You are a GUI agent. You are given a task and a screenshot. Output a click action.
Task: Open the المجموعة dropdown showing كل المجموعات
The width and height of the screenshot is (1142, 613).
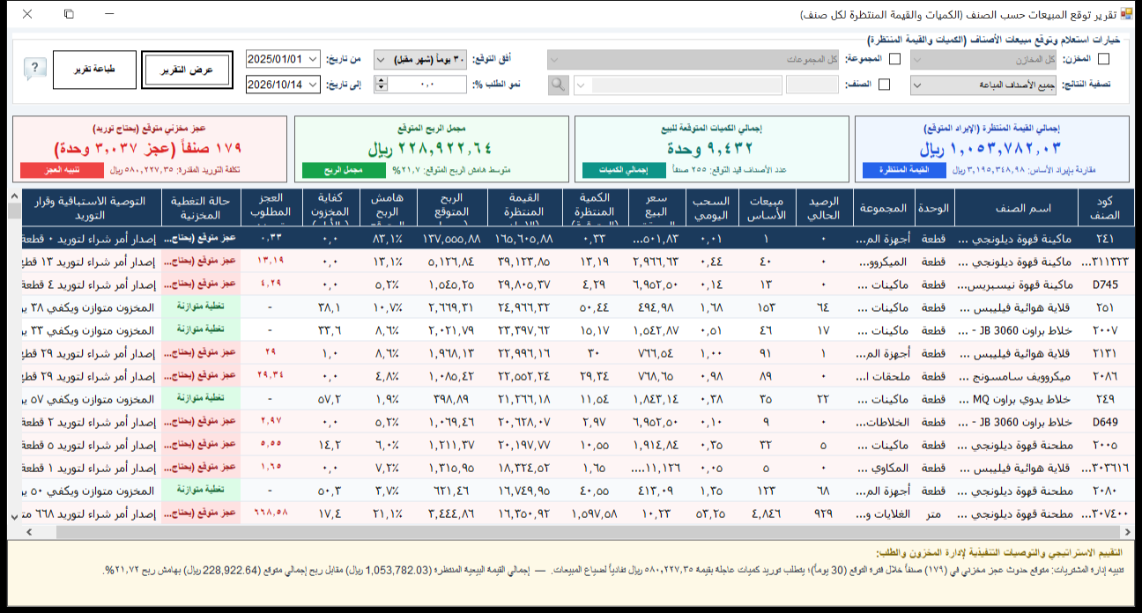(x=693, y=59)
